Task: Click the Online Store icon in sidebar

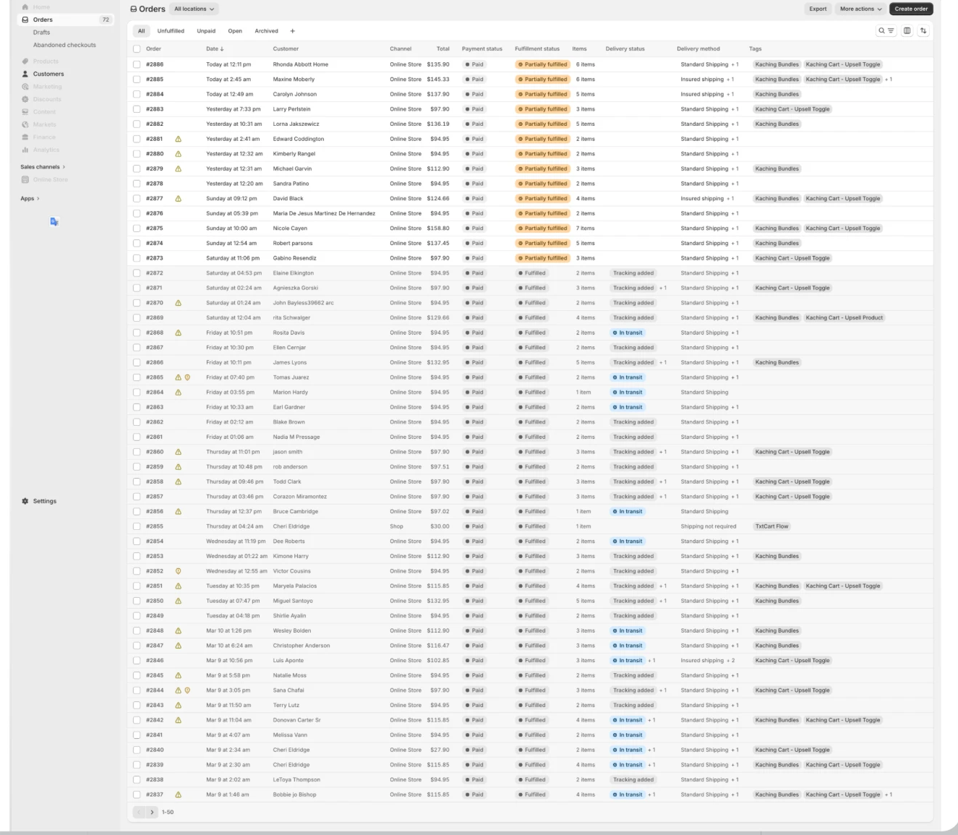Action: (x=25, y=179)
